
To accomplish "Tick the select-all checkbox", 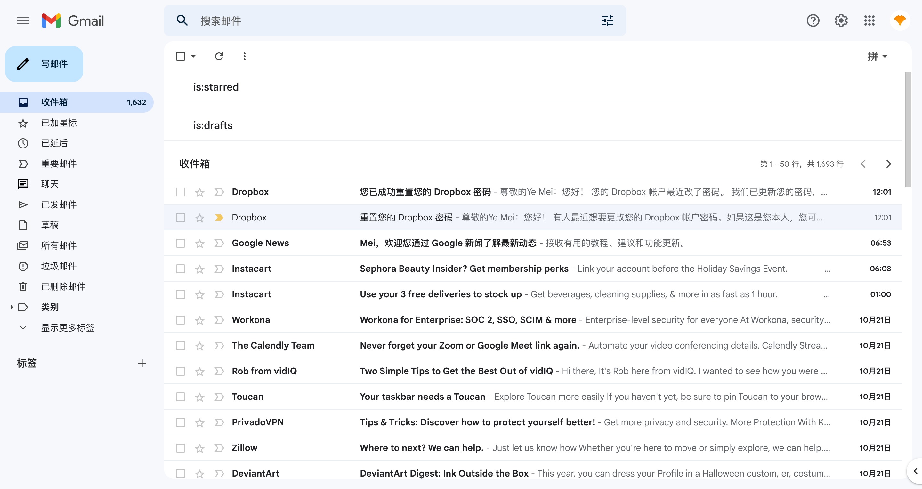I will (180, 56).
